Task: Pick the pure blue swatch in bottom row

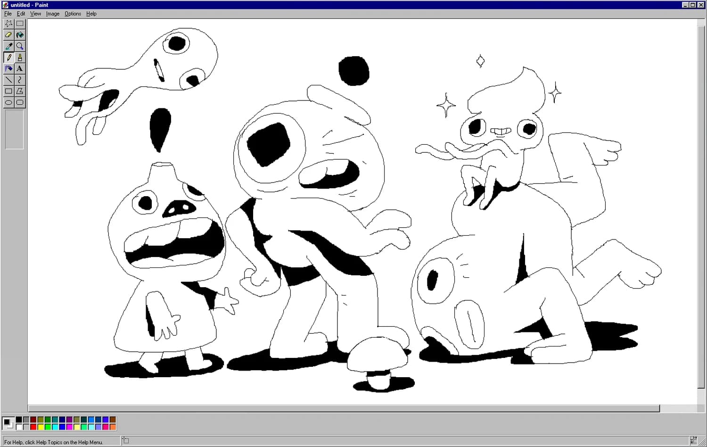Action: point(62,427)
